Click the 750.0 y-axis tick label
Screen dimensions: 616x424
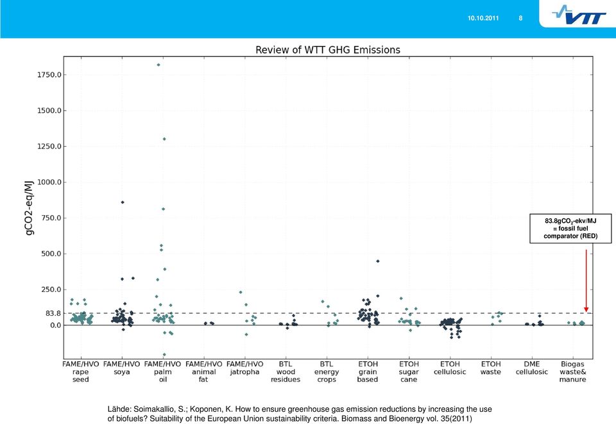[x=51, y=218]
